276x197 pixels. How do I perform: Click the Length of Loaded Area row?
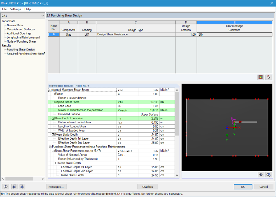(111, 126)
